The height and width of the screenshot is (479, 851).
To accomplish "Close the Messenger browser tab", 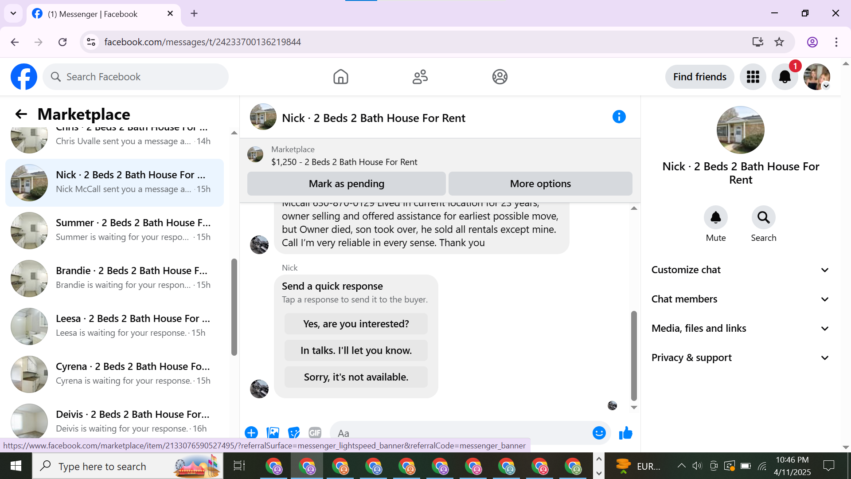I will click(x=170, y=14).
